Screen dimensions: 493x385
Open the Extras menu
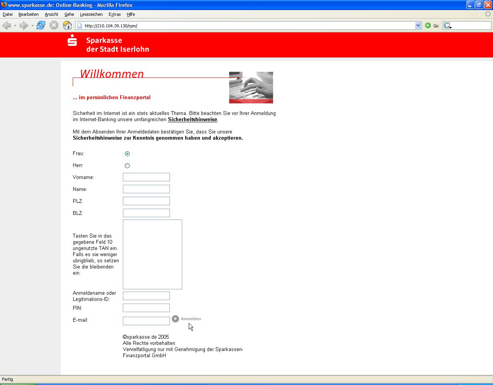tap(115, 14)
